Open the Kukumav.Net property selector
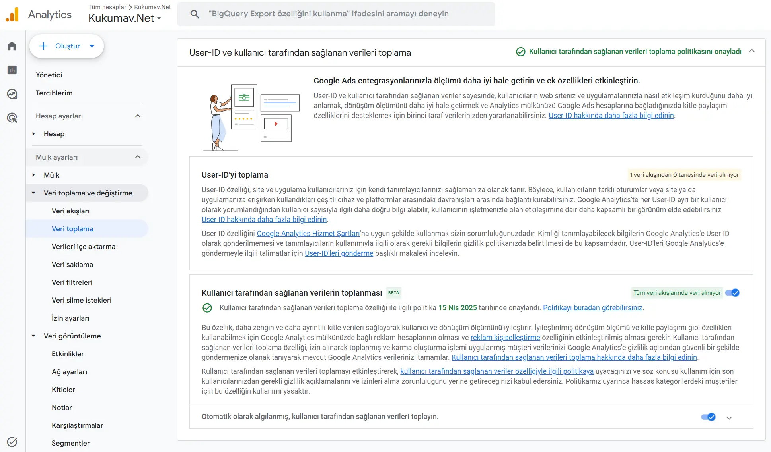Image resolution: width=771 pixels, height=452 pixels. [x=125, y=18]
